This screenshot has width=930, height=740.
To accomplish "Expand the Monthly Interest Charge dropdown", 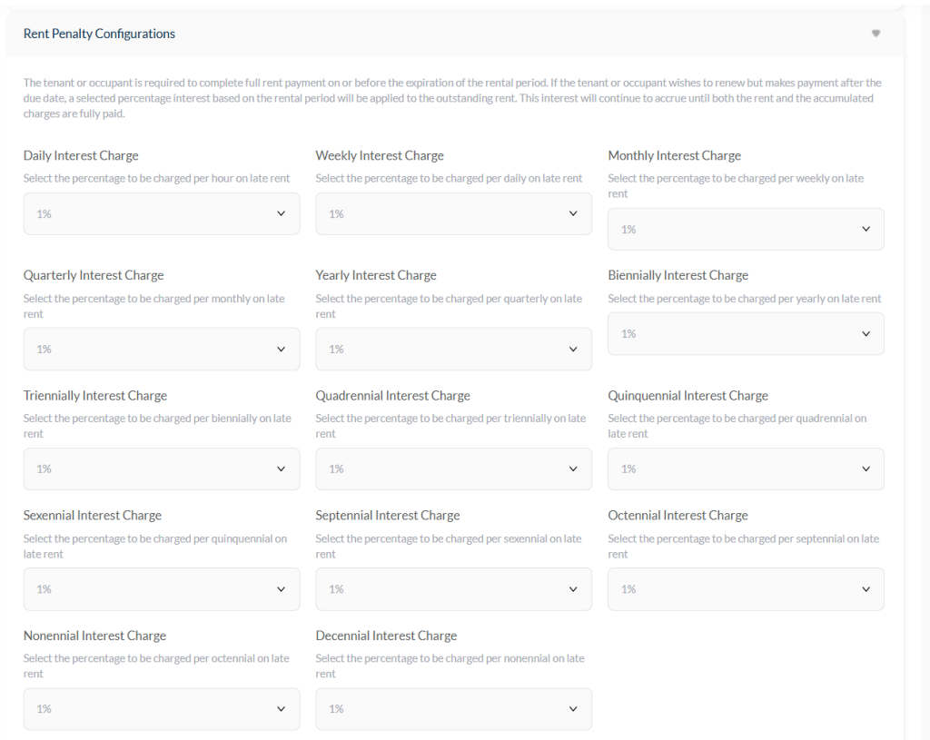I will point(746,230).
